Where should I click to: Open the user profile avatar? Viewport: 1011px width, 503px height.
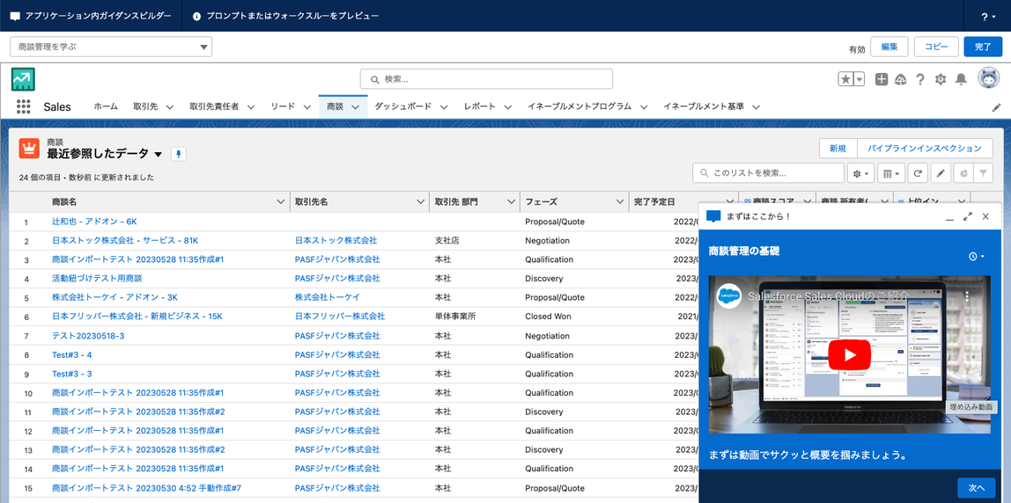click(x=988, y=78)
